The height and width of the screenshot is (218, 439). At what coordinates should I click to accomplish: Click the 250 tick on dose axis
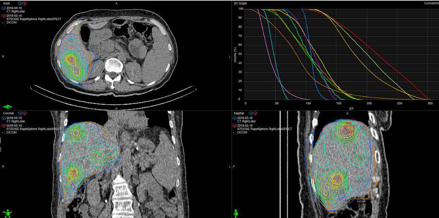tap(400, 104)
